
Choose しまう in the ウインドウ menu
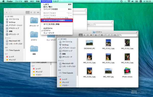(57, 4)
